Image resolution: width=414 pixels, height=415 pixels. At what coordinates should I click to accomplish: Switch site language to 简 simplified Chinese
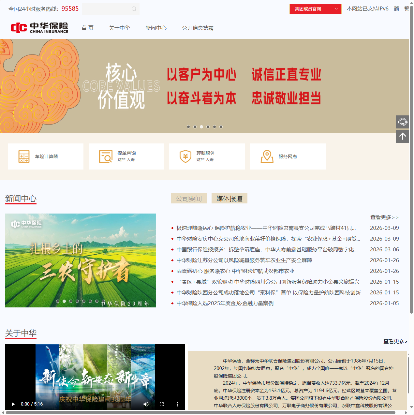(396, 9)
